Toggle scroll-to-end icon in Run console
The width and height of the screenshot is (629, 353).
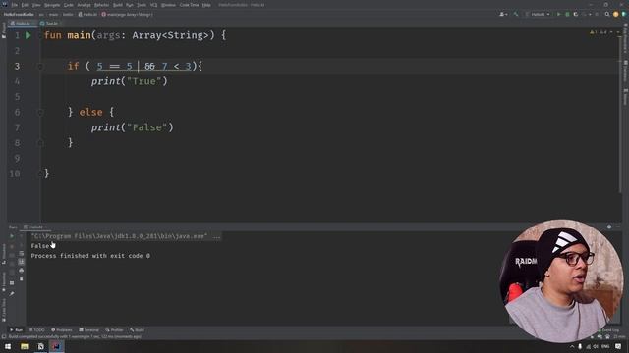22,262
